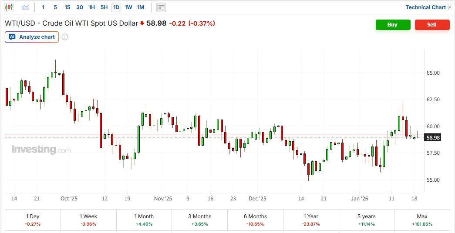Click the info icon beside Analyze chart
This screenshot has width=455, height=233.
(65, 37)
